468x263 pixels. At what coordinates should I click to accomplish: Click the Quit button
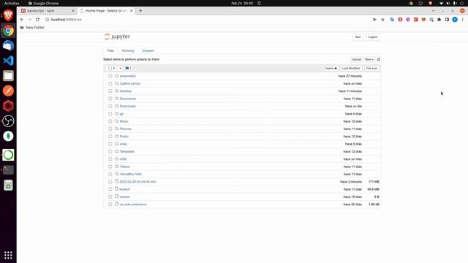point(358,37)
